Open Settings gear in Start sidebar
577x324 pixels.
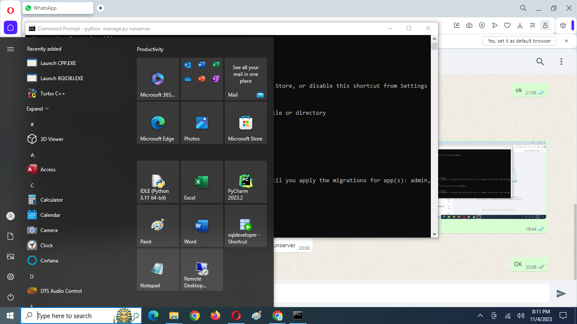[11, 277]
